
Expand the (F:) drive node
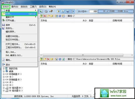coord(4,82)
